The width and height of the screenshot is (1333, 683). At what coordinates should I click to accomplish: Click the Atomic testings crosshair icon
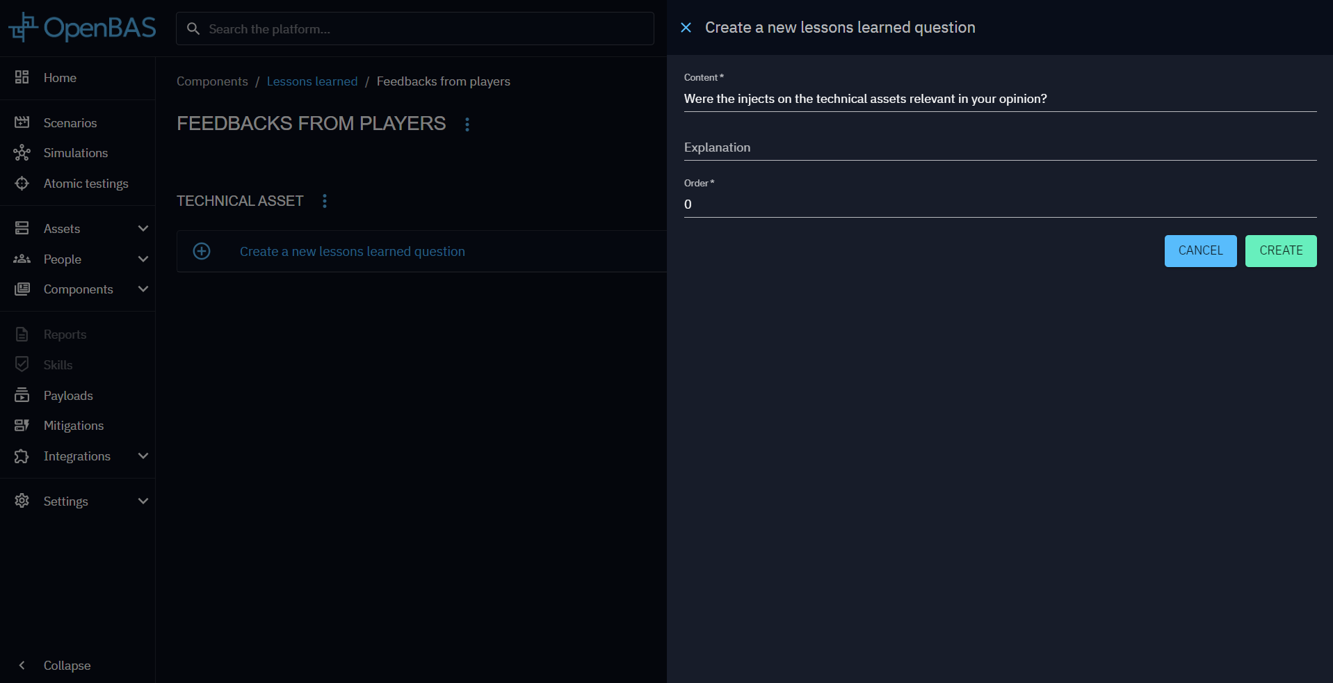(22, 184)
